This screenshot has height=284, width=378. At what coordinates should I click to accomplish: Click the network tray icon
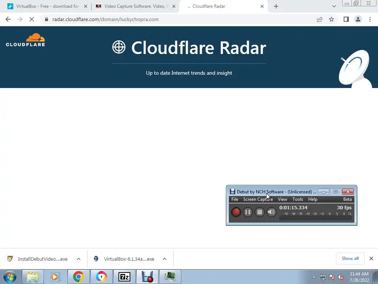323,277
